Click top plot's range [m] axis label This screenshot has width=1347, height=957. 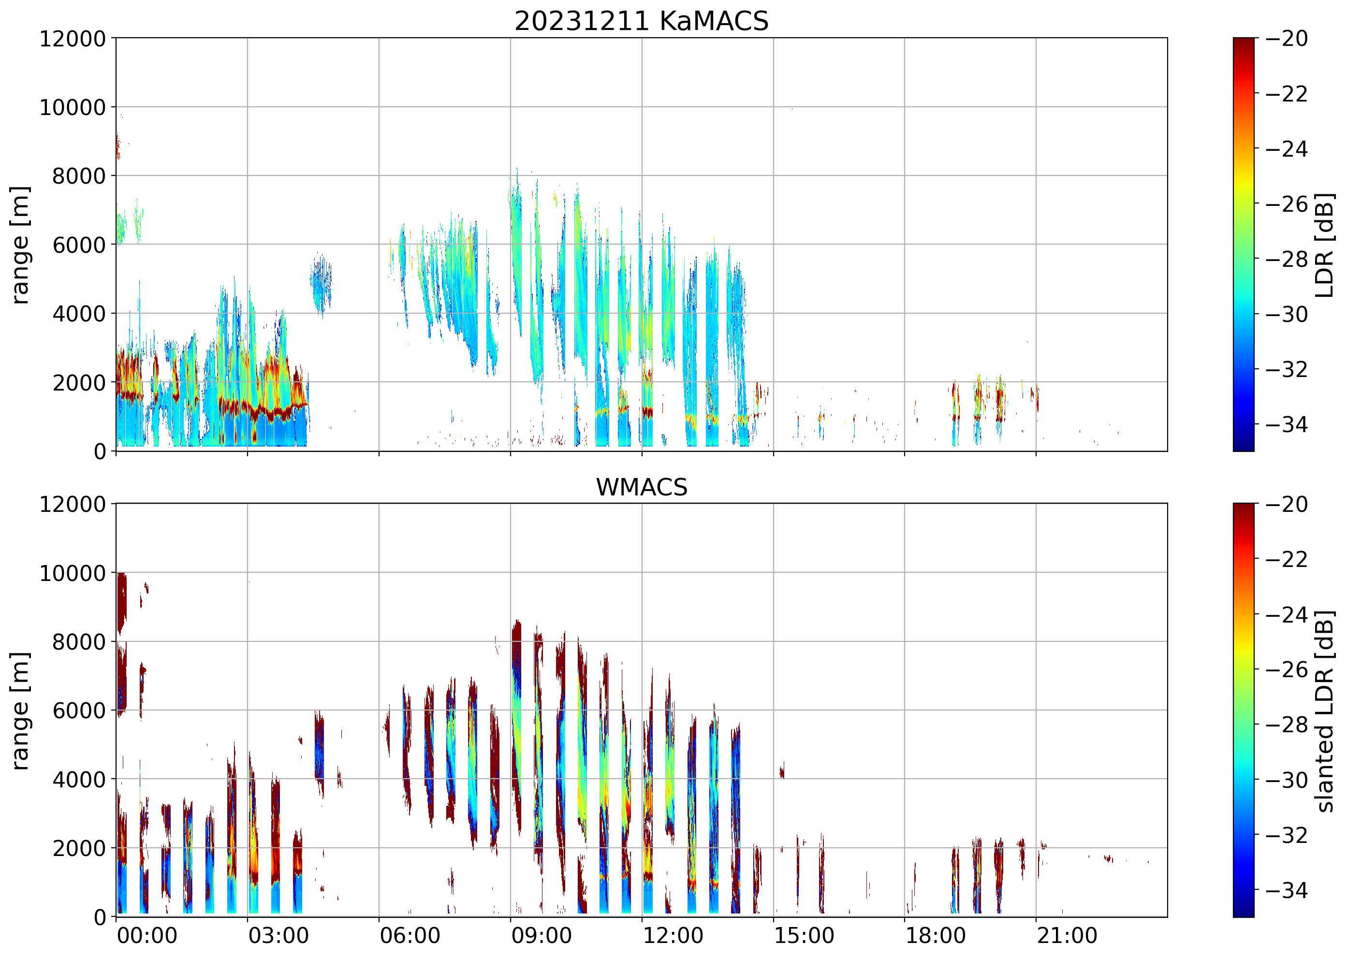(20, 245)
